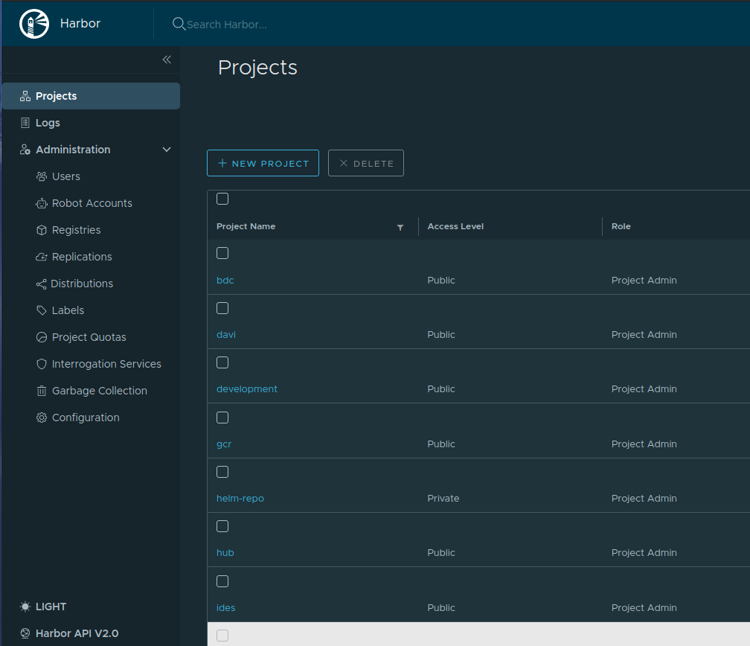The image size is (750, 646).
Task: Check the checkbox below the ides row
Action: [x=222, y=636]
